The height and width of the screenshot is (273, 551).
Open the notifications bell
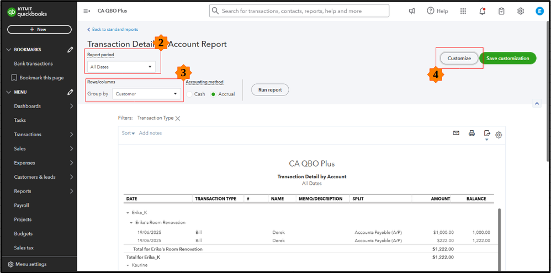(483, 11)
